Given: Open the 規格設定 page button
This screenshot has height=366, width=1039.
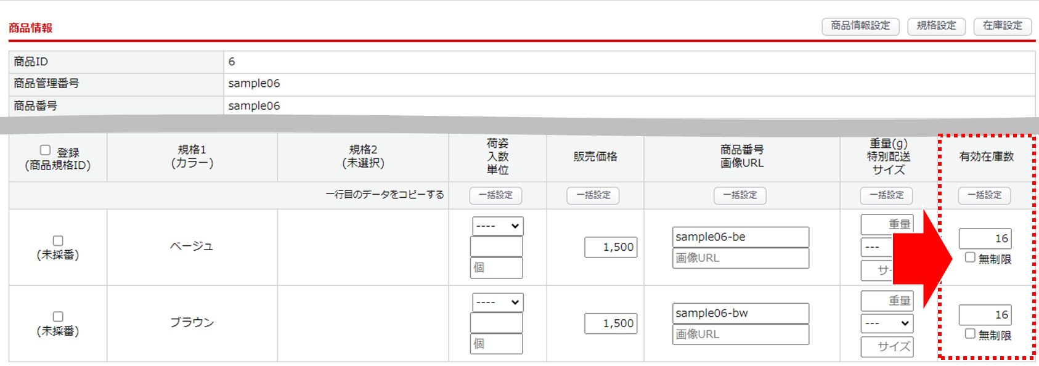Looking at the screenshot, I should coord(936,26).
